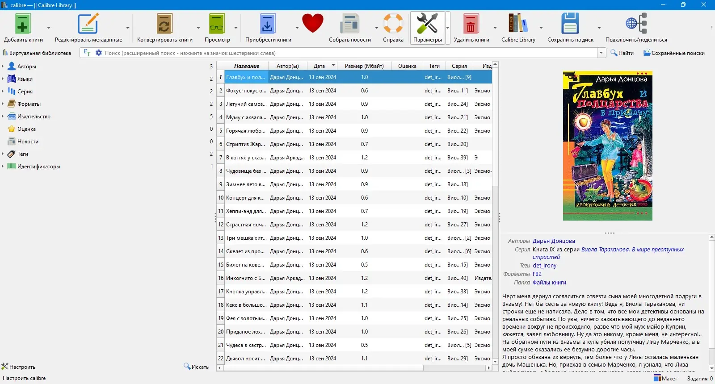Launch Конвертировать книги converter
Screen dimensions: 715x384
(x=164, y=24)
